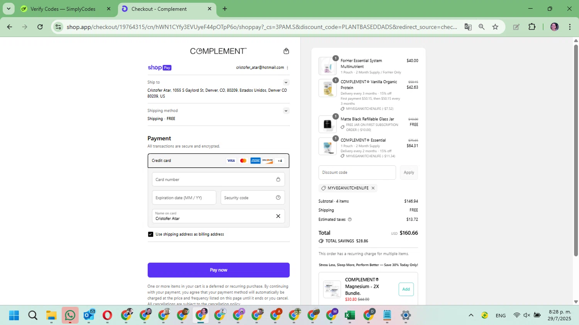This screenshot has width=579, height=325.
Task: Clear the Name on card field
Action: tap(278, 216)
